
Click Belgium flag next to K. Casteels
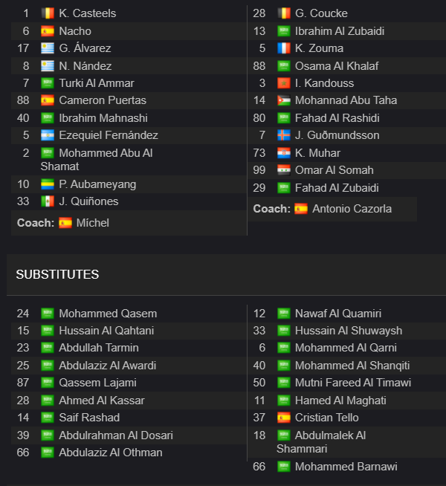pyautogui.click(x=48, y=13)
